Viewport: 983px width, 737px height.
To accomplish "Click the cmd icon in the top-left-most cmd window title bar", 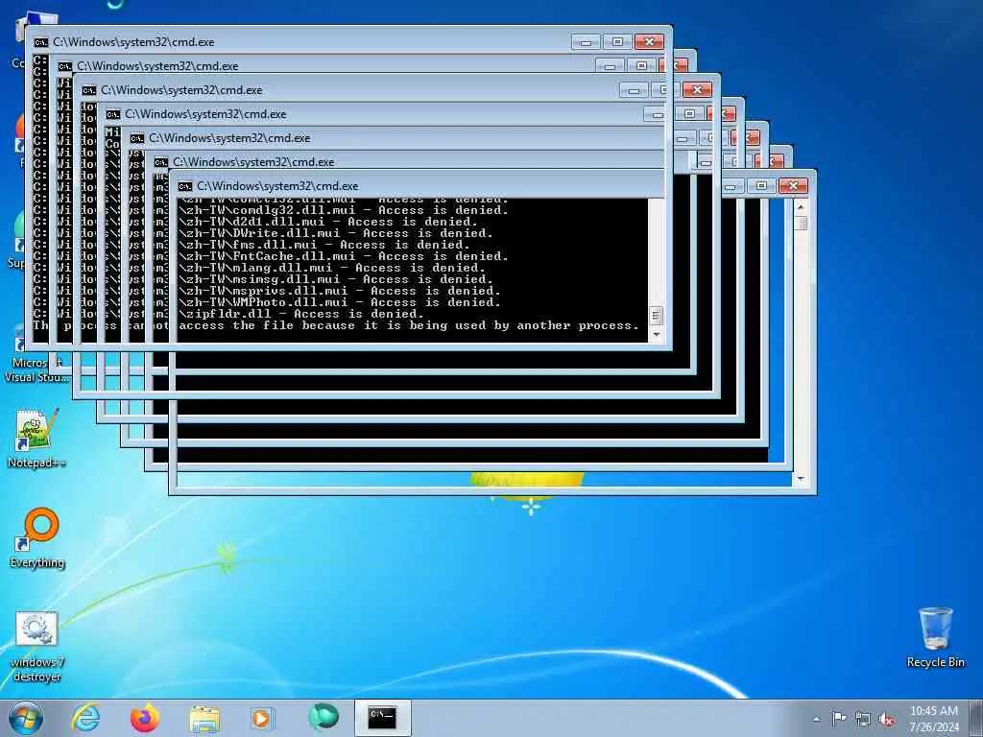I will point(41,42).
